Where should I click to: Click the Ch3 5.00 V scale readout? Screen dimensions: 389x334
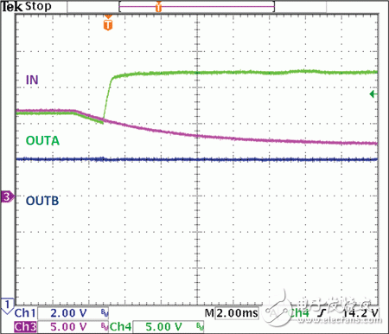click(68, 327)
